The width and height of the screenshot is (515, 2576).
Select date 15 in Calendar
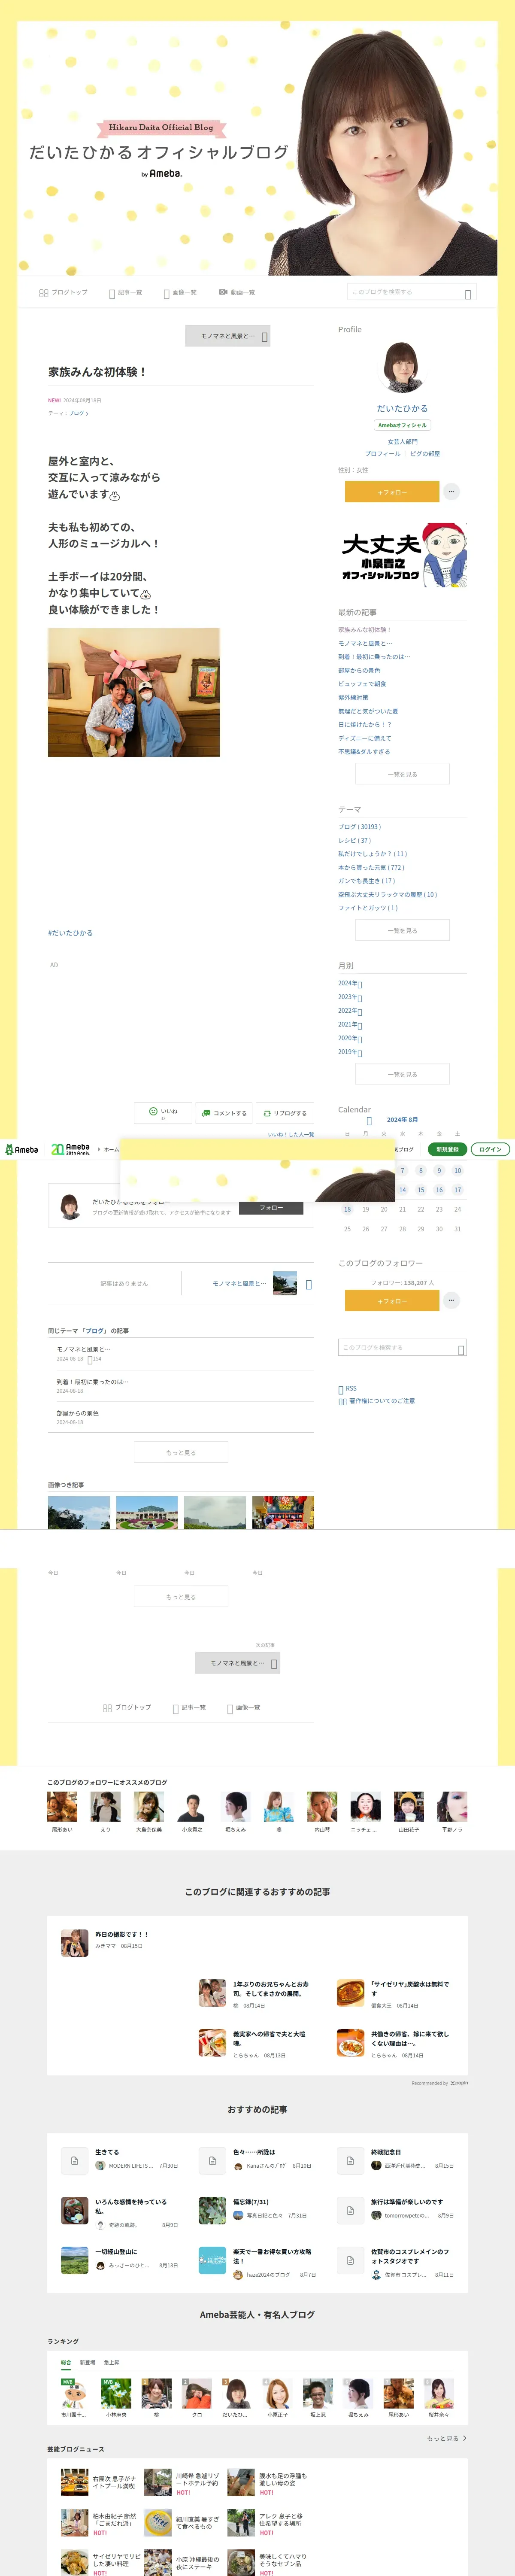click(x=421, y=1190)
